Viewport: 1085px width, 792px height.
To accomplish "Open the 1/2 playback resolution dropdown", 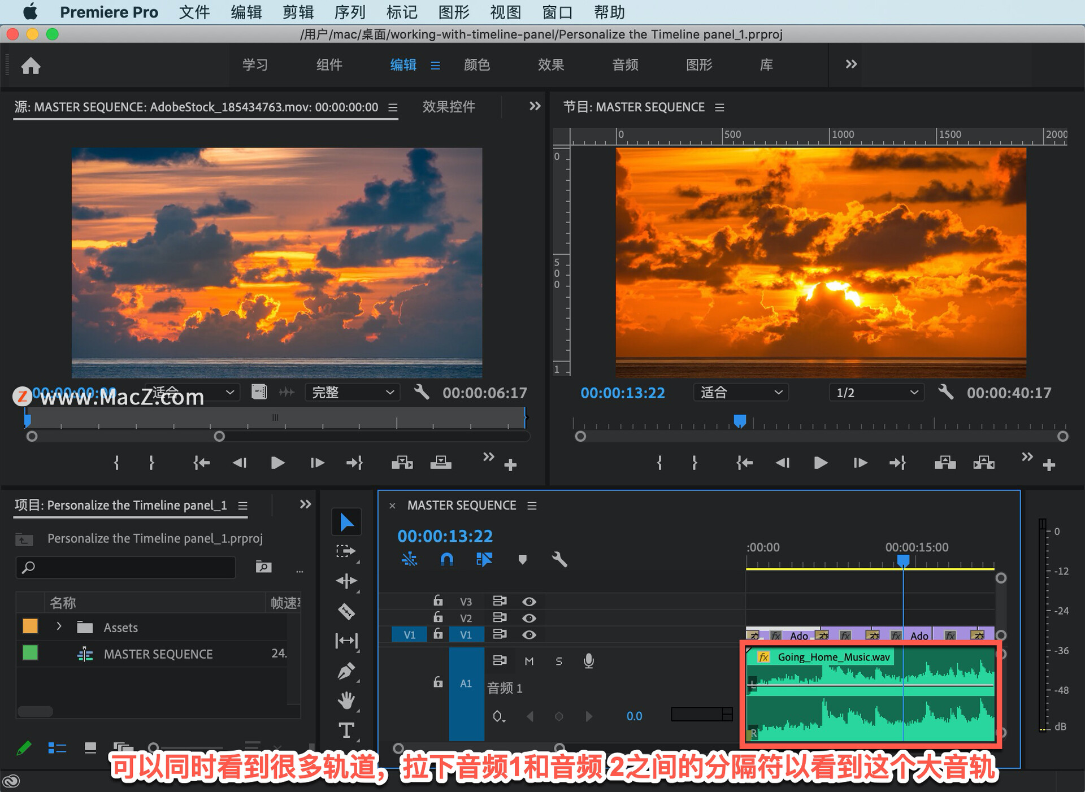I will point(876,393).
